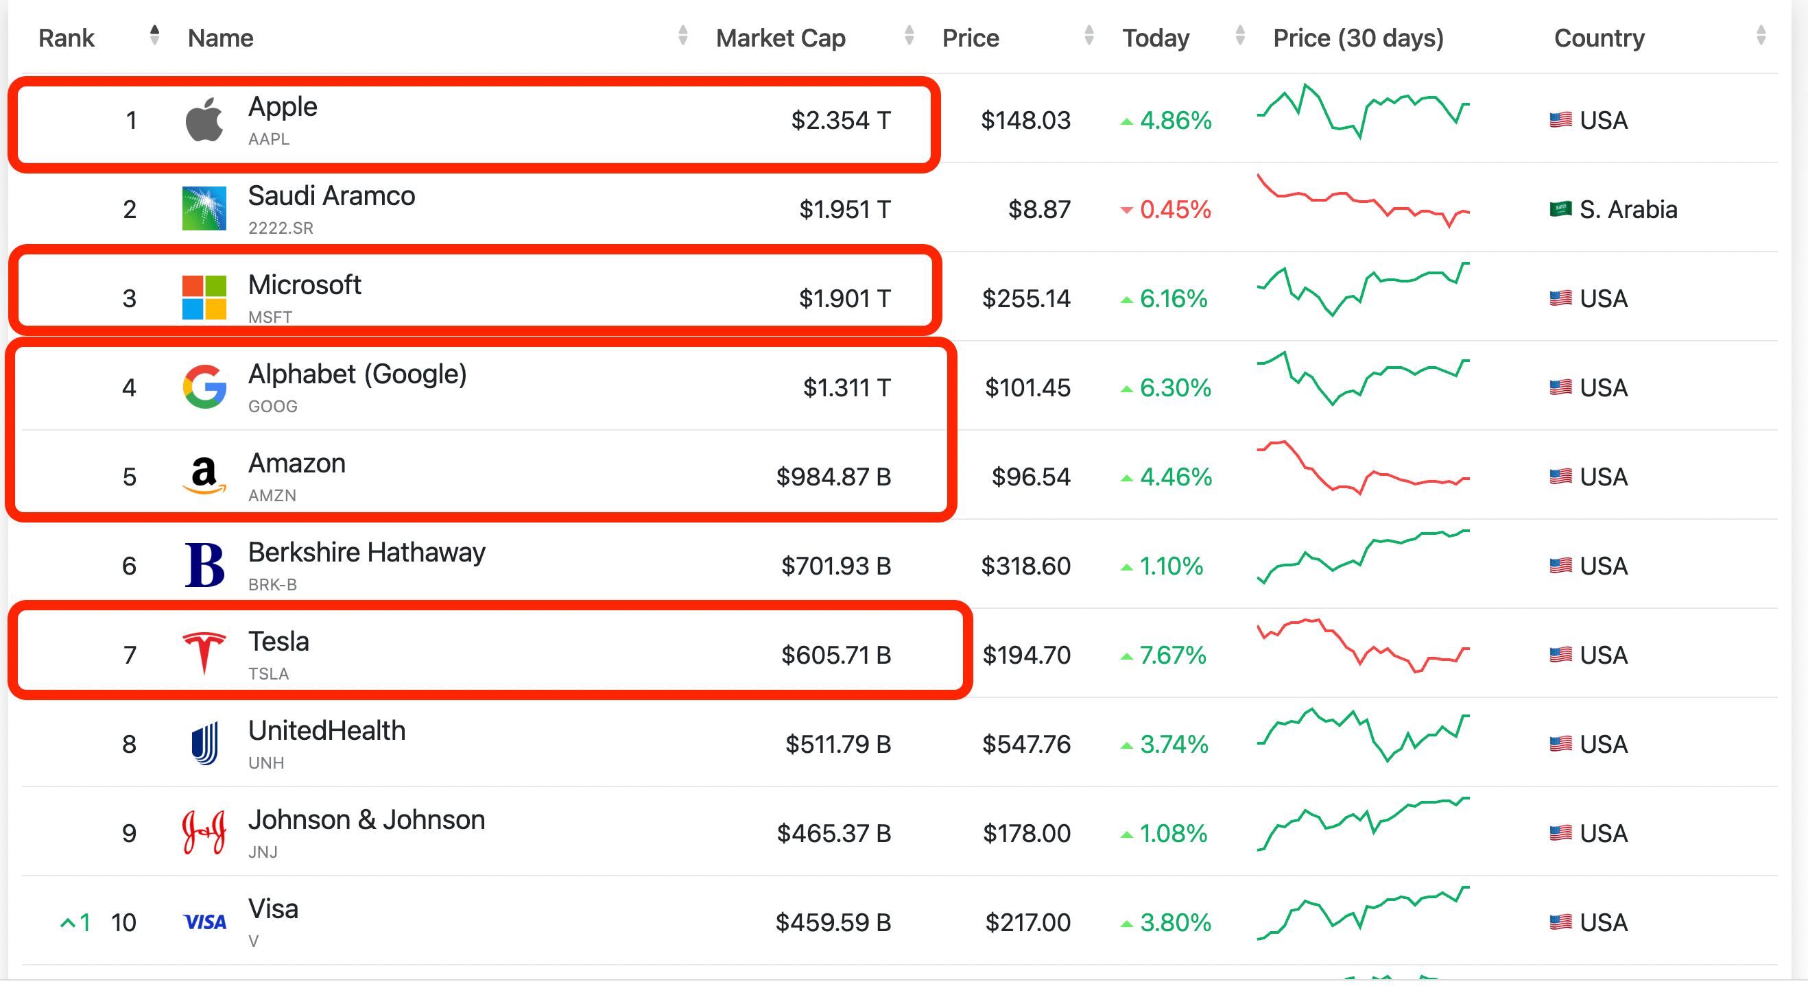Open the Johnson & Johnson company link
The image size is (1808, 986).
click(x=366, y=819)
